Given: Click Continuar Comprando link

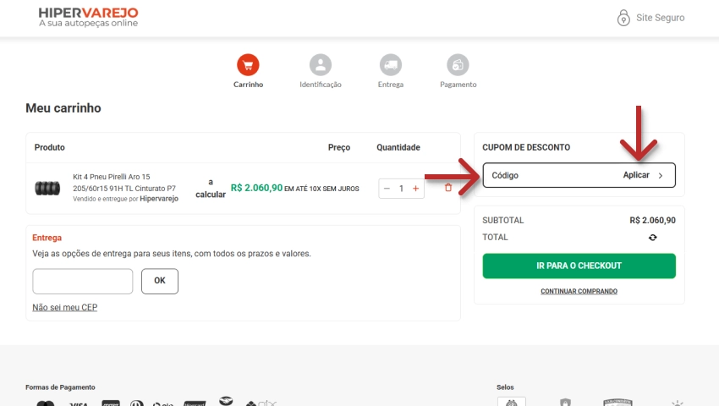Looking at the screenshot, I should 579,291.
